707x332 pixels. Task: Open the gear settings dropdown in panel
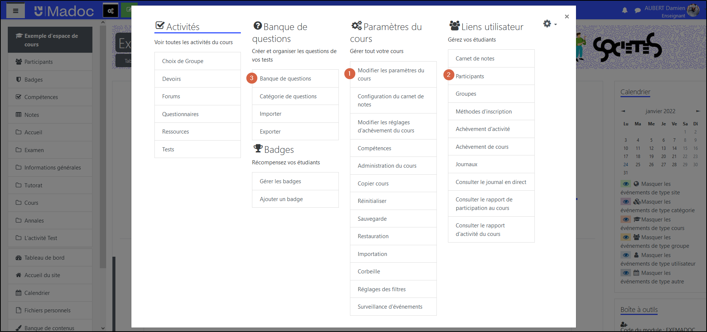pyautogui.click(x=549, y=24)
